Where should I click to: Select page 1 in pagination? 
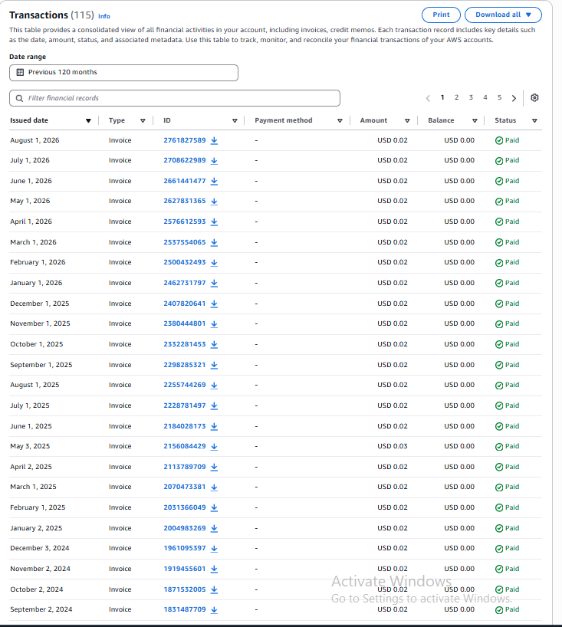coord(442,97)
